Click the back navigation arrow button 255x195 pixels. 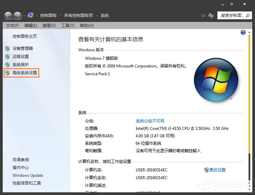point(8,16)
